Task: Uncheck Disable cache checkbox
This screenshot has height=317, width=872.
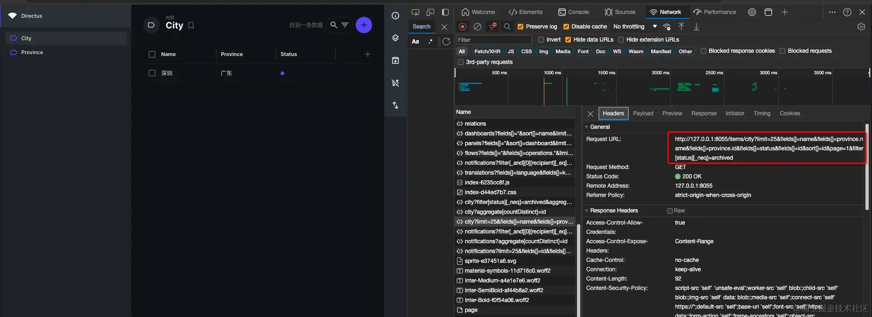Action: tap(566, 27)
